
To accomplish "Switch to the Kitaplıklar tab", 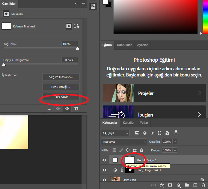I will 124,45.
